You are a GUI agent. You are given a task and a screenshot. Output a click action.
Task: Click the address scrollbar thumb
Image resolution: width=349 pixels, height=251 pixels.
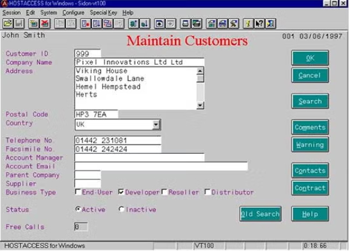pyautogui.click(x=200, y=79)
